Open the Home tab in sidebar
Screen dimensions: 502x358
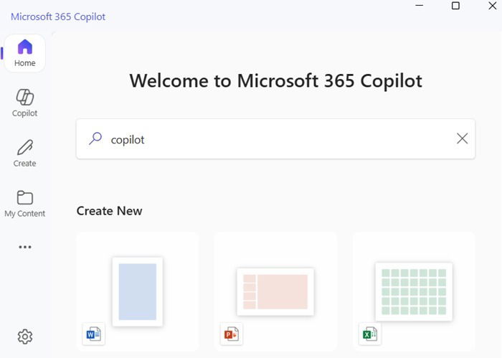point(24,53)
